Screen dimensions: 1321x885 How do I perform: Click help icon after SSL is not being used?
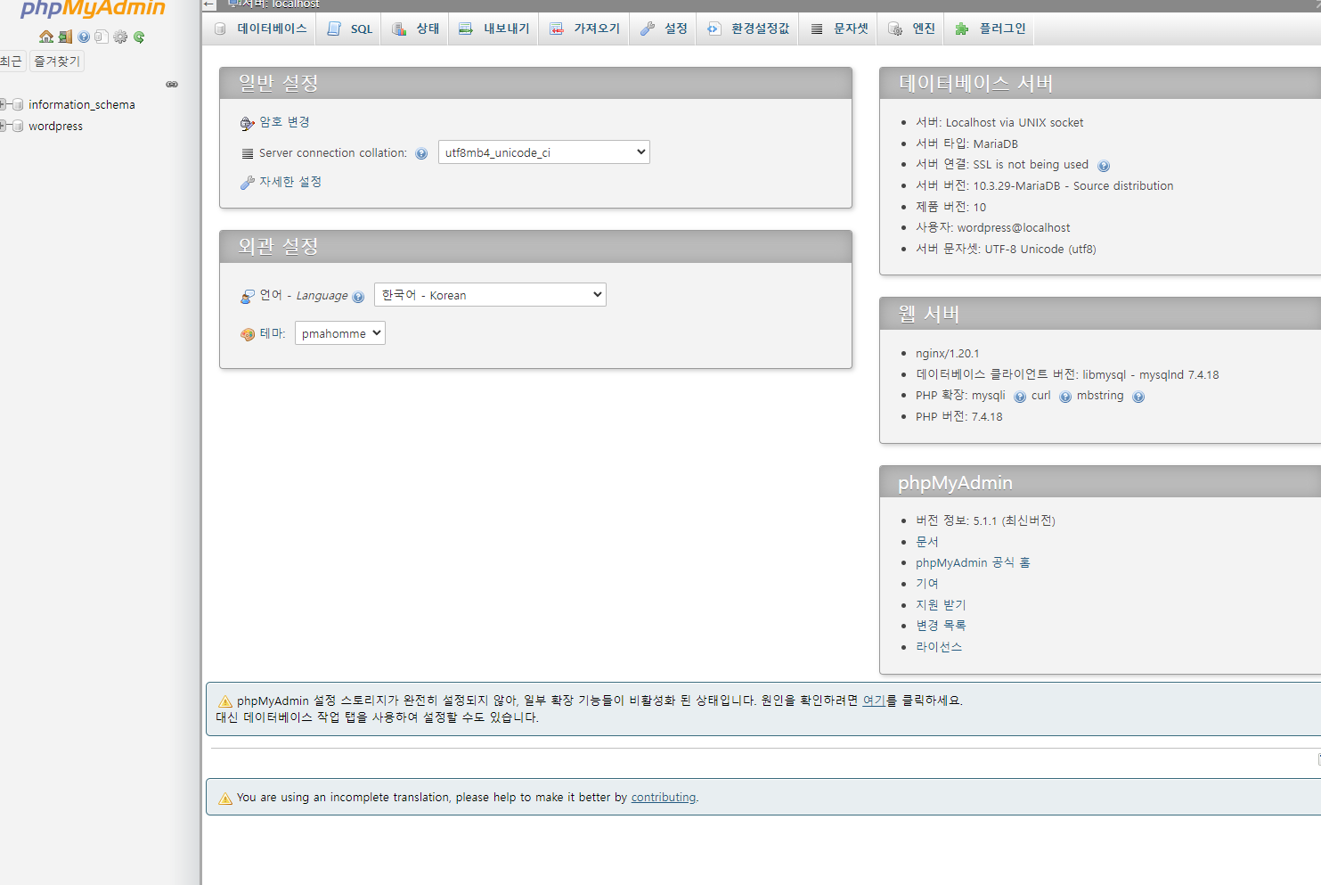click(1104, 166)
